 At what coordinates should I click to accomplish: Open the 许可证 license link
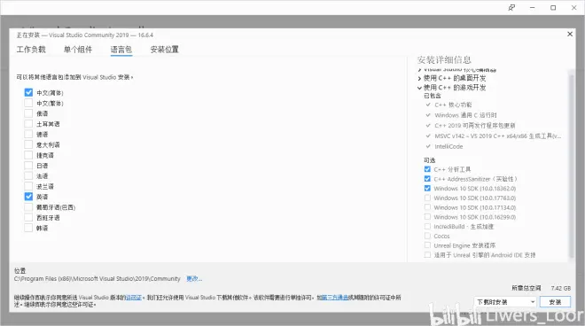(134, 298)
